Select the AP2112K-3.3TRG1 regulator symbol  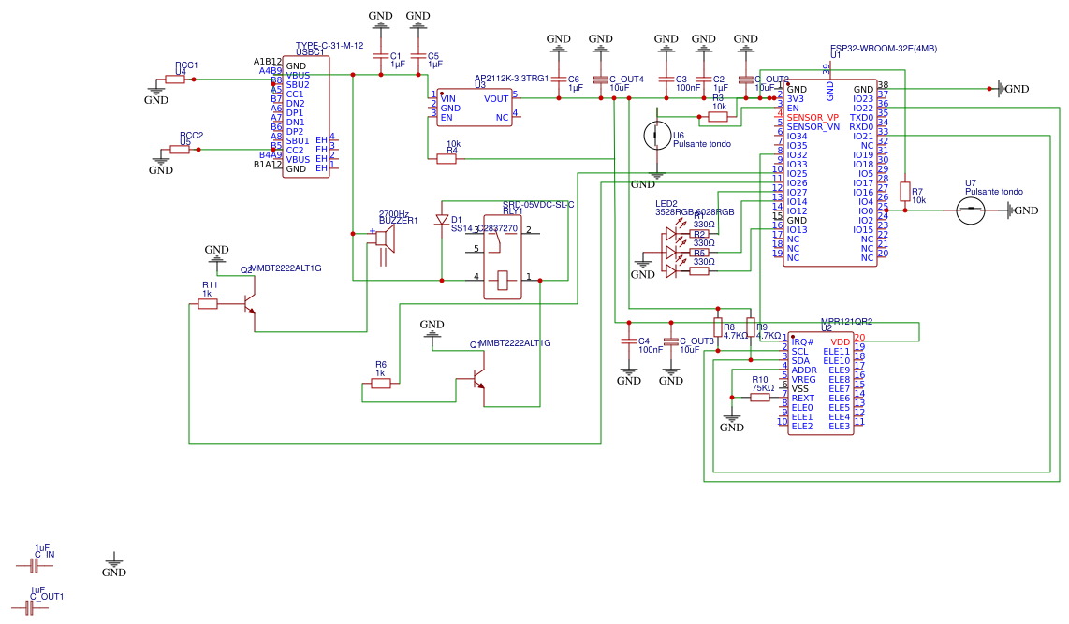(475, 108)
